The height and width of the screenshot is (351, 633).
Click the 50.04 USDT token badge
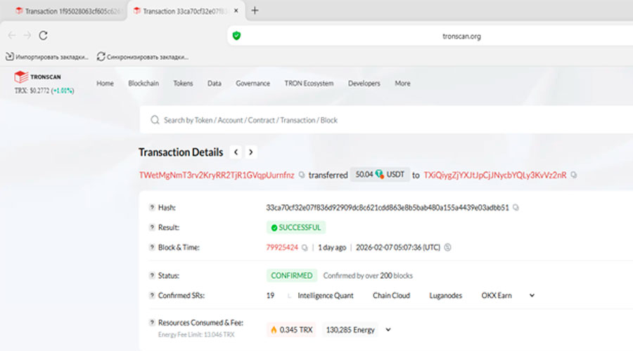click(x=380, y=175)
